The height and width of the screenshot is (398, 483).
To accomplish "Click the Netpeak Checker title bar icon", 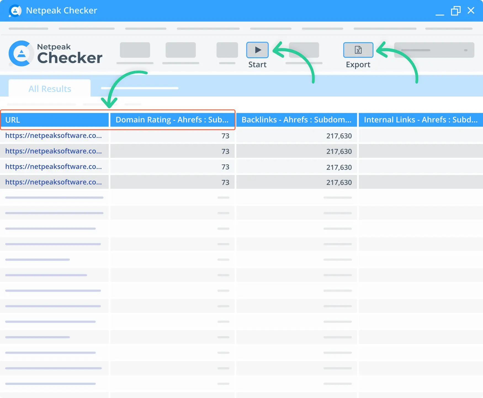I will (15, 11).
